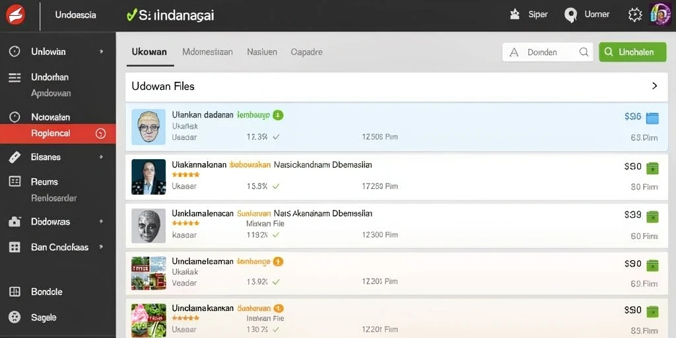Screen dimensions: 676x338
Task: Click the star icon next to Siper
Action: point(515,15)
